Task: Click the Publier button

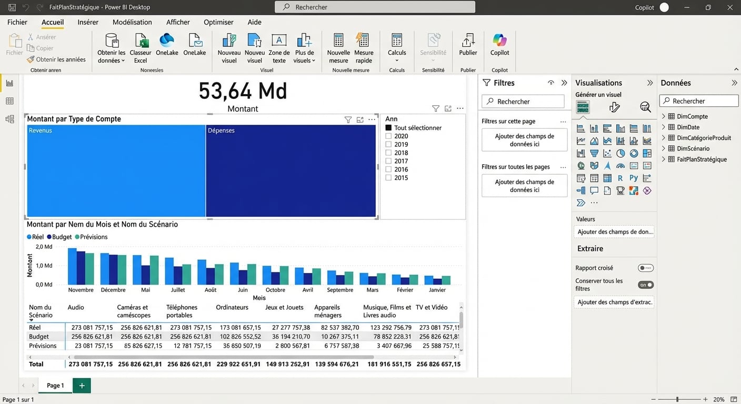Action: tap(467, 47)
